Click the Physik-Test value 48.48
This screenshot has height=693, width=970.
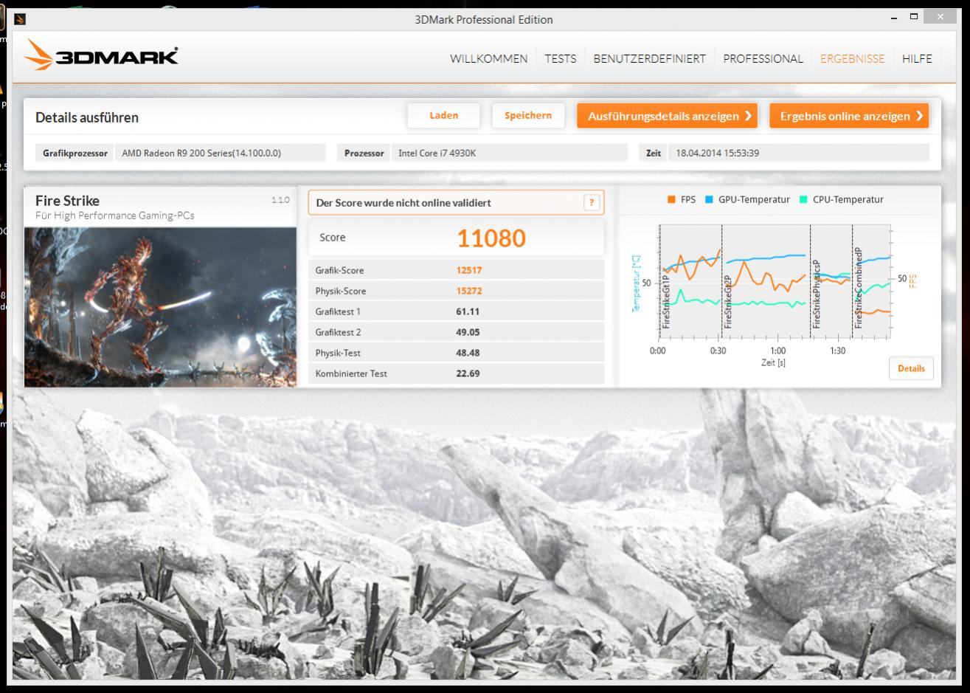point(468,353)
